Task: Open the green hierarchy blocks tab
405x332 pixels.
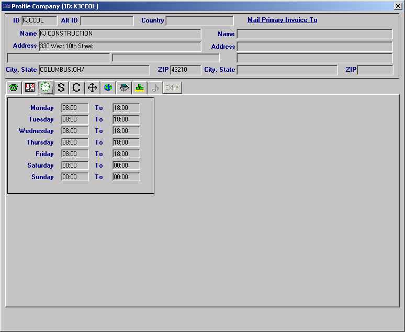Action: click(140, 87)
